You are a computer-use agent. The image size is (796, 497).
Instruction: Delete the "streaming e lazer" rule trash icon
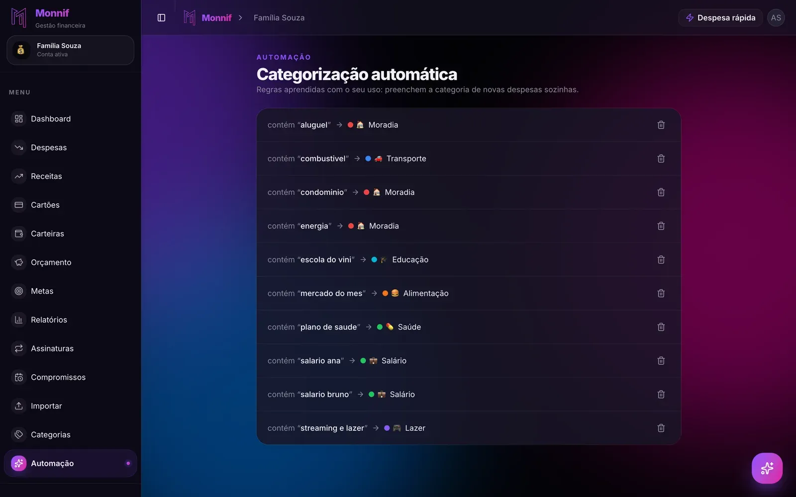click(x=661, y=428)
